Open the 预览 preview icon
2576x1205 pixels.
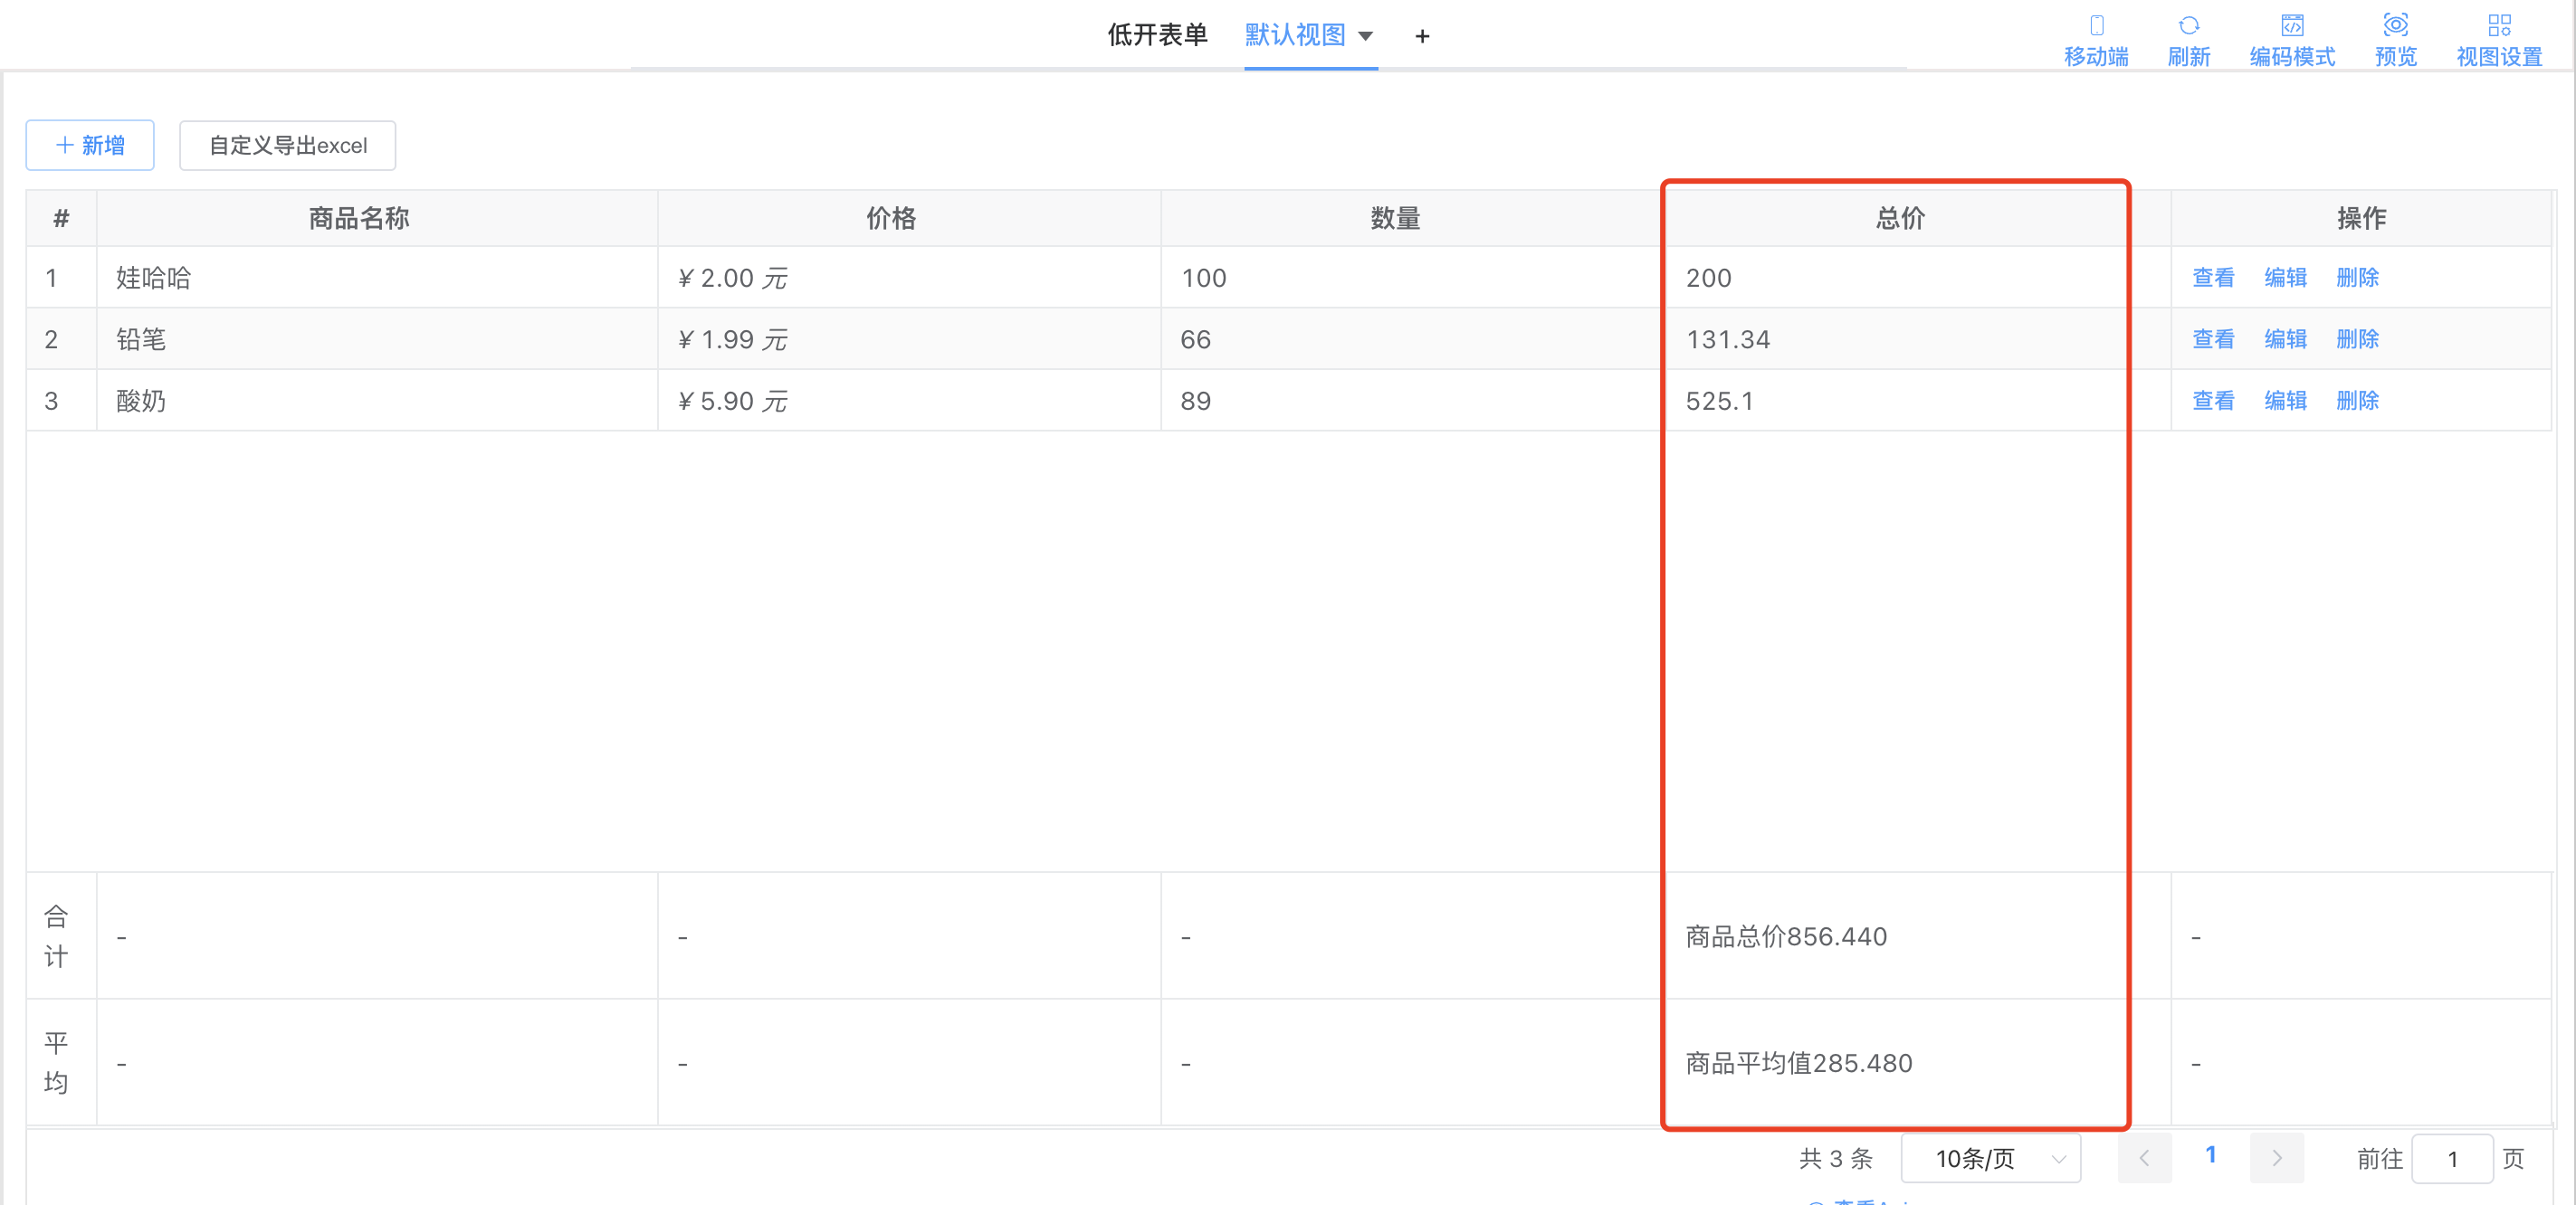[2395, 26]
